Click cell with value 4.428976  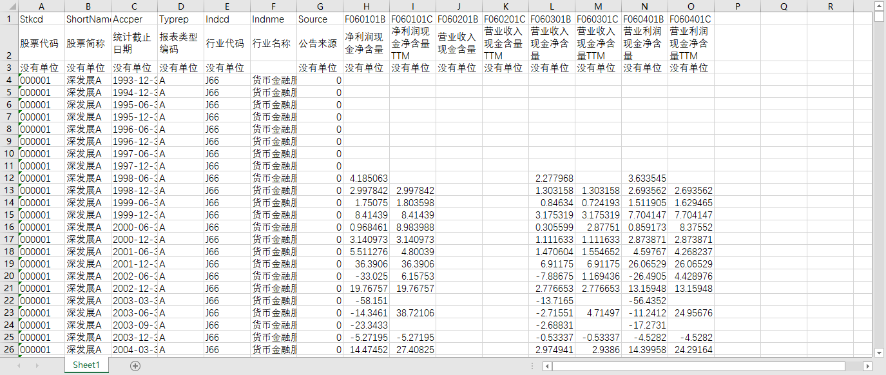[691, 276]
